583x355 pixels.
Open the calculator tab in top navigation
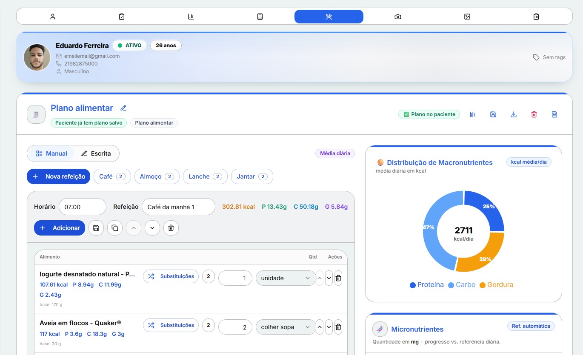coord(260,17)
